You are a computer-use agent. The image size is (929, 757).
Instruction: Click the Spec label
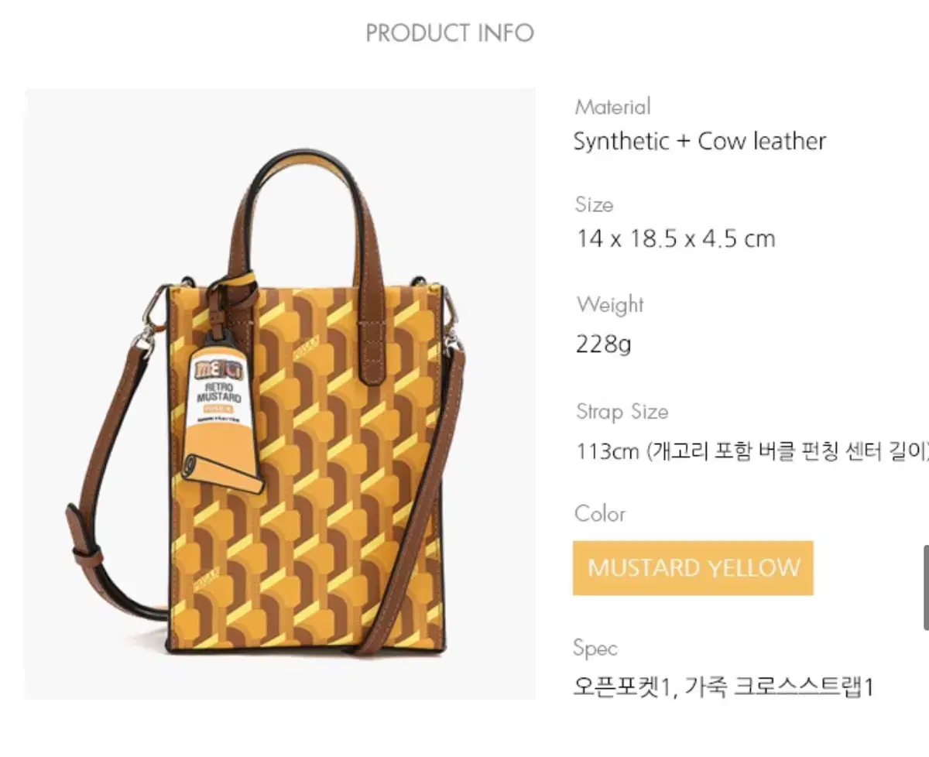tap(595, 649)
